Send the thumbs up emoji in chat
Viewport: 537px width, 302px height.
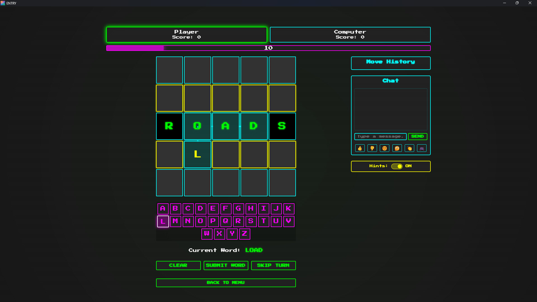coord(360,148)
